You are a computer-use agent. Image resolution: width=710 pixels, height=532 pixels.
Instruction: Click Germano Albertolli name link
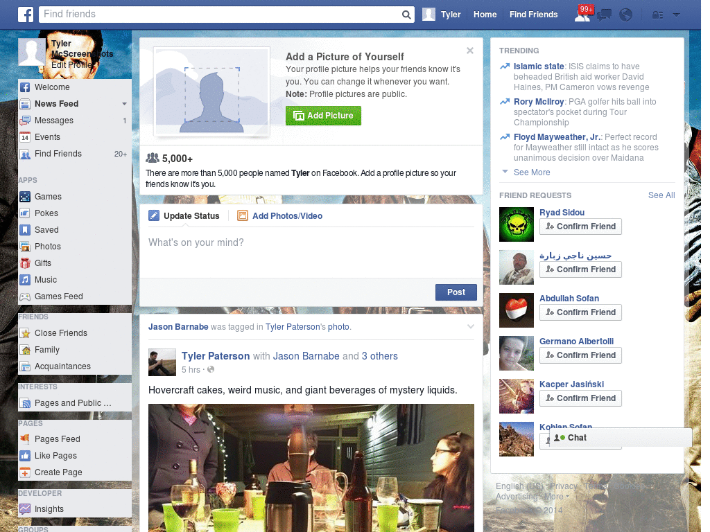(x=576, y=341)
